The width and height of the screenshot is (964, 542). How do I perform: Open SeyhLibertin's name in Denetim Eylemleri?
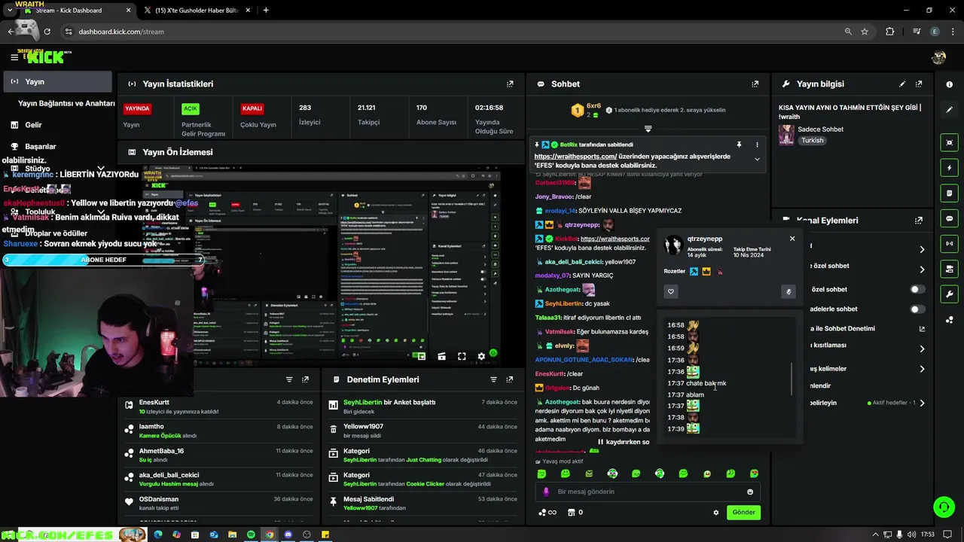click(x=363, y=403)
